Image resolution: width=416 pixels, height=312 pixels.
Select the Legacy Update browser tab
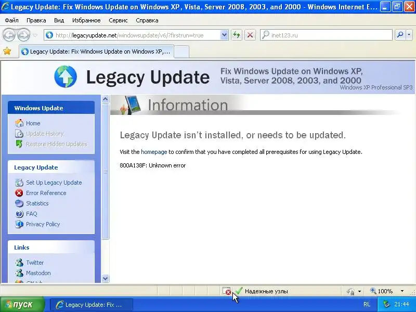click(97, 51)
